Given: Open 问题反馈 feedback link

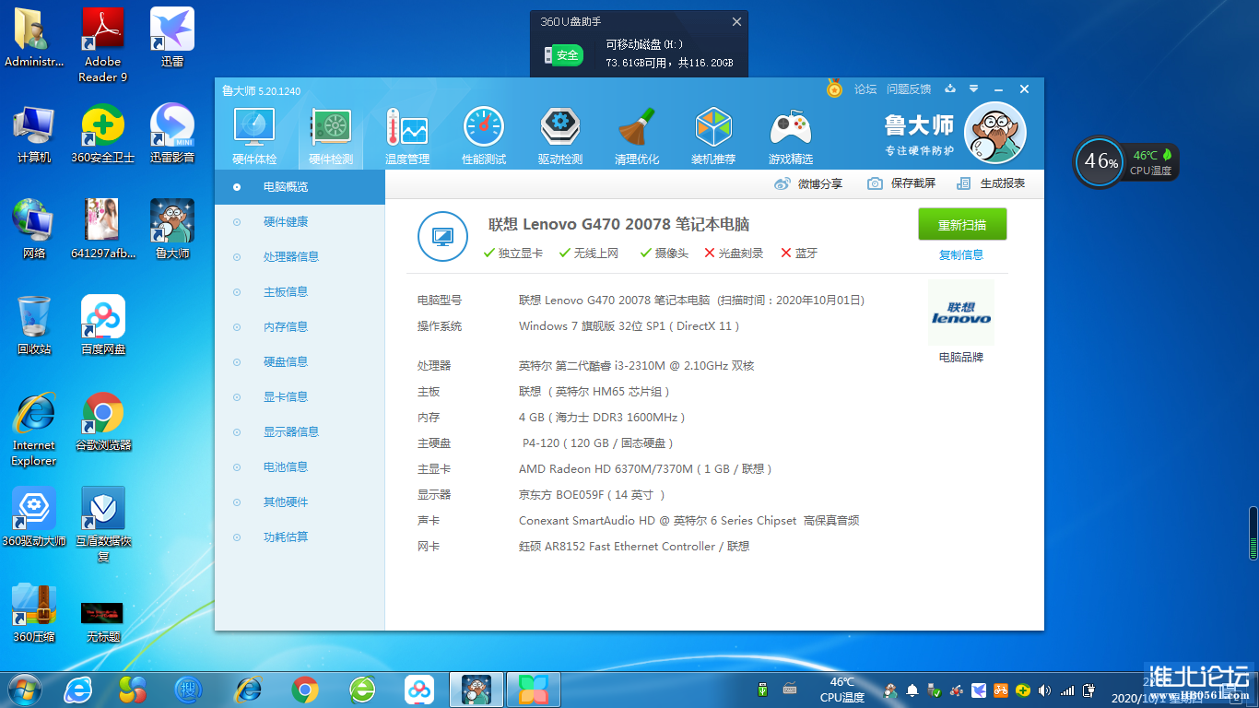Looking at the screenshot, I should pyautogui.click(x=909, y=89).
